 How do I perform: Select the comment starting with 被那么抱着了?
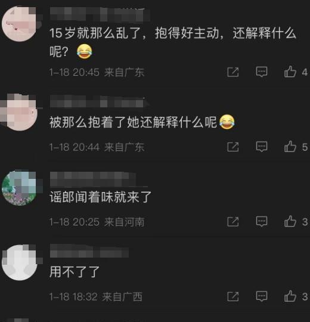coord(142,122)
